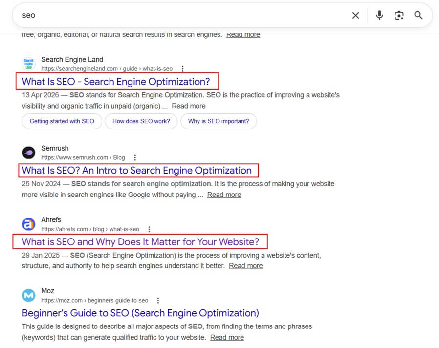Click the 'How does SEO work?' chip
Viewport: 439px width, 348px height.
coord(141,121)
